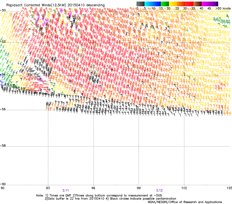Click the red 30-35 knots legend segment
This screenshot has width=232, height=204.
click(189, 4)
